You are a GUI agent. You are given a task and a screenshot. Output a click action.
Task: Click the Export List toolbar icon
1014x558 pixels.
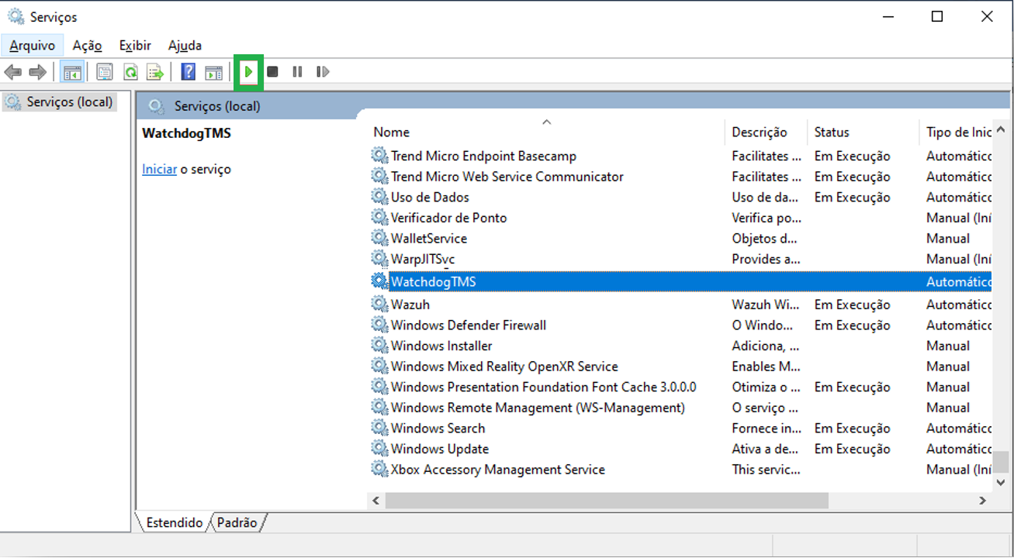(156, 73)
